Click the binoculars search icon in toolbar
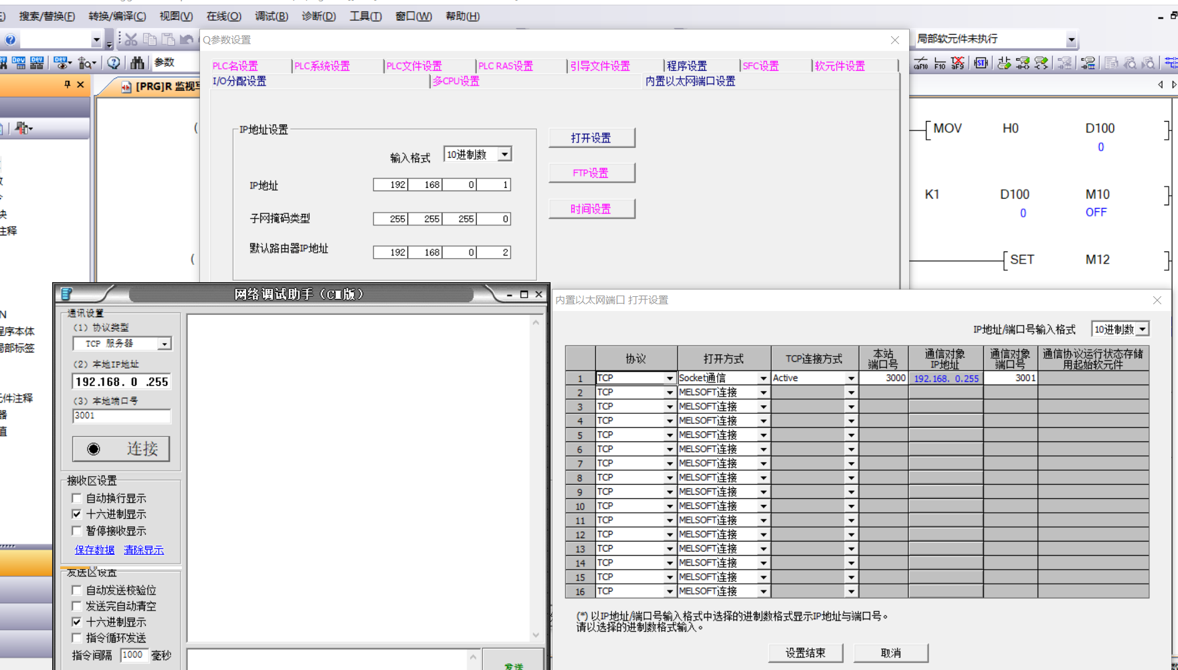The image size is (1178, 670). tap(137, 63)
